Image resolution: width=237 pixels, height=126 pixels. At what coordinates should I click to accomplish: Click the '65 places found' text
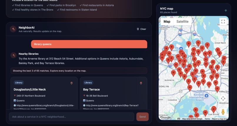click(x=168, y=12)
